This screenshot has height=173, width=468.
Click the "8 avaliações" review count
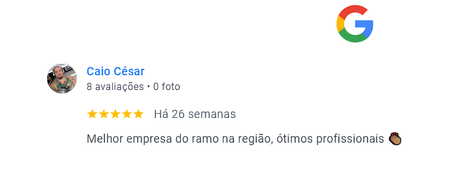pos(115,87)
